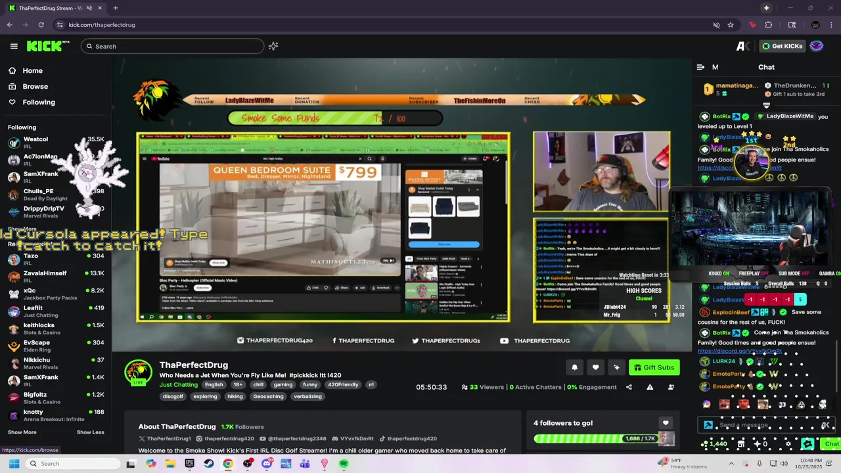Collapse recommended list with Show Less
This screenshot has width=841, height=473.
coord(90,432)
